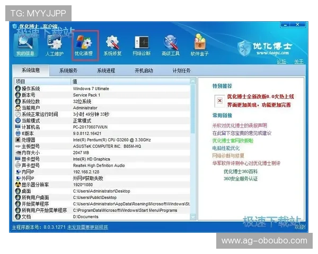Screen dimensions: 318x254
Task: Sort by the 值 column header
Action: coord(130,81)
